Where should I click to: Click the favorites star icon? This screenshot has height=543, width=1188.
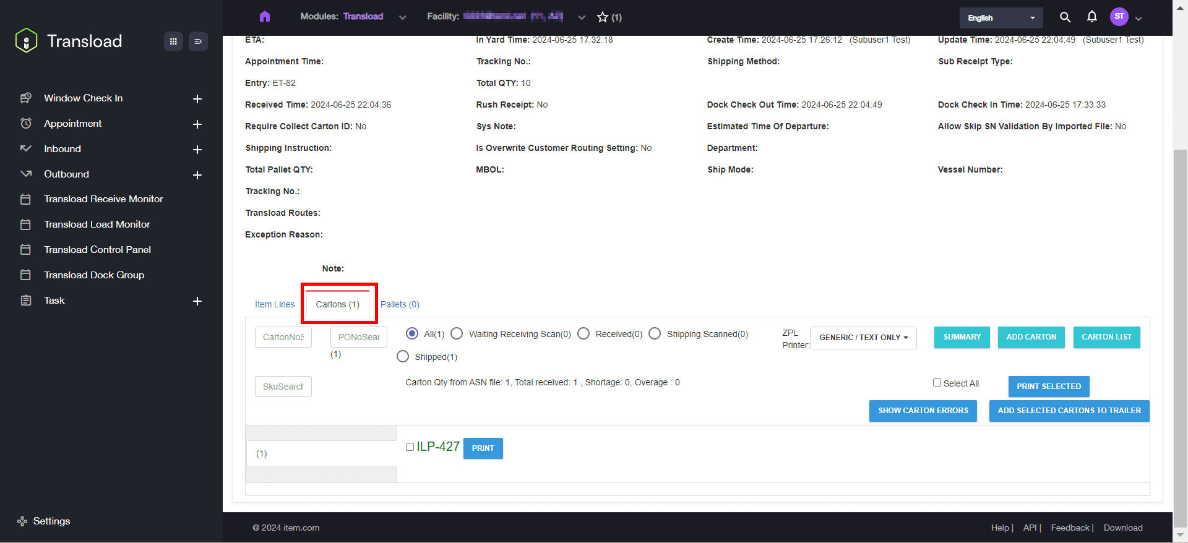click(603, 17)
